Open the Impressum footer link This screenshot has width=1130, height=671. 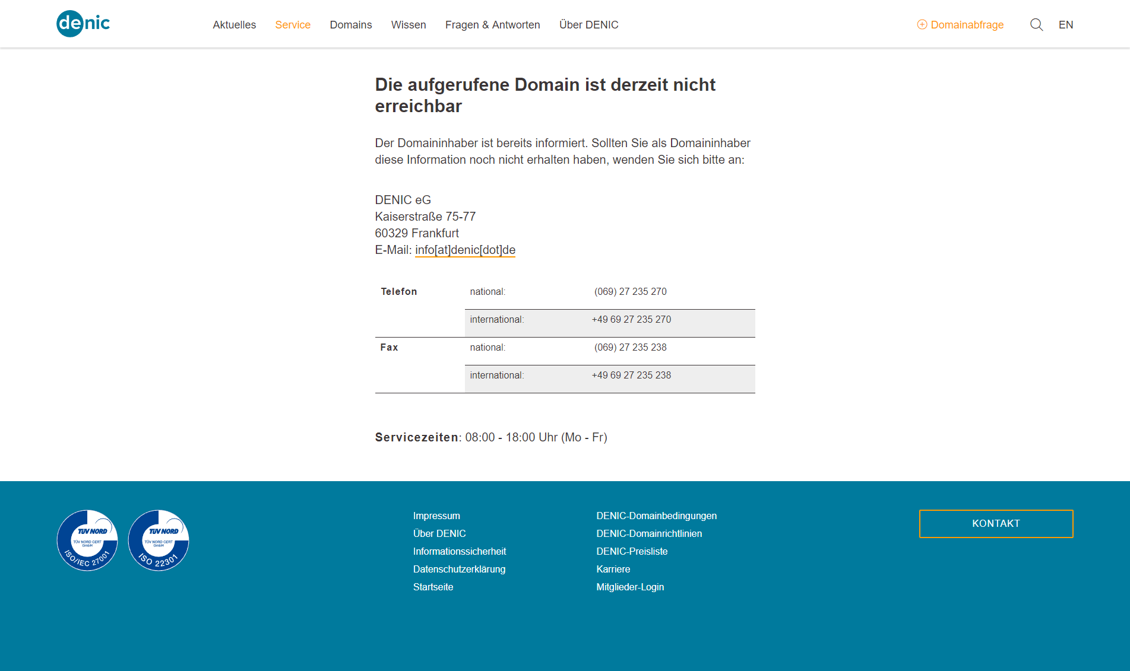coord(436,516)
